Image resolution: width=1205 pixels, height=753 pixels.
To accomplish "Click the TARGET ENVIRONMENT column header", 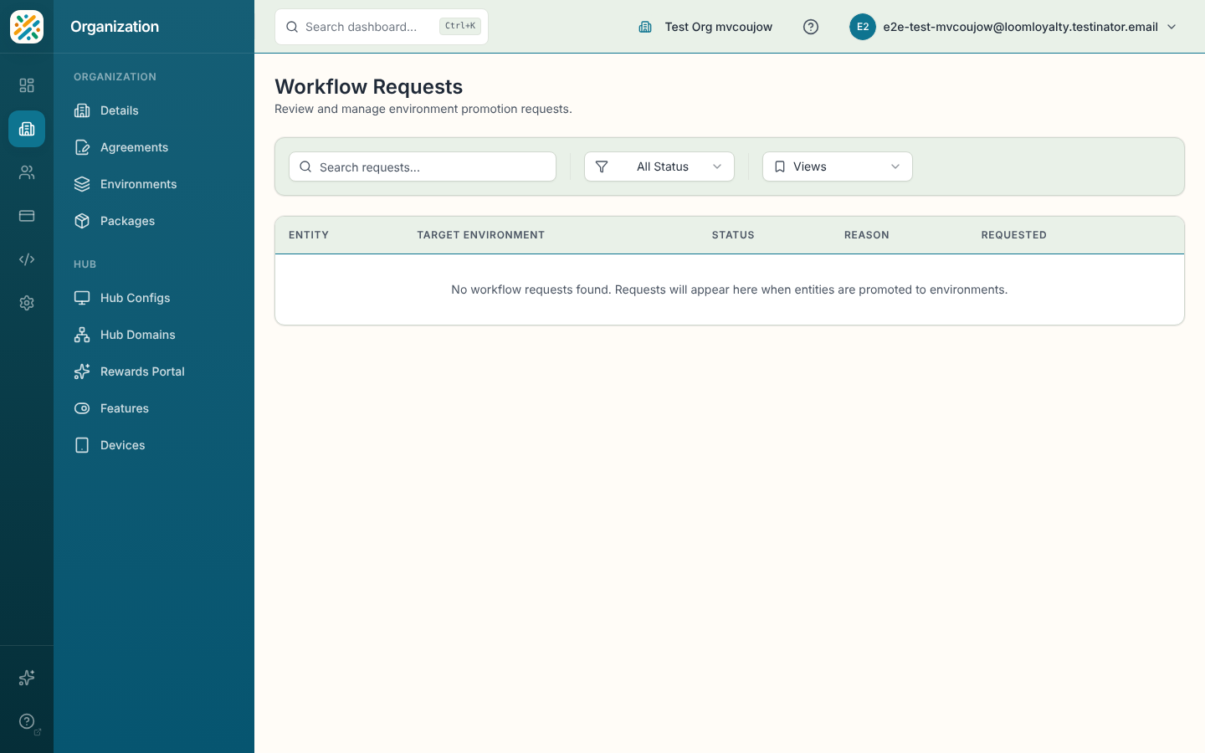I will [481, 235].
